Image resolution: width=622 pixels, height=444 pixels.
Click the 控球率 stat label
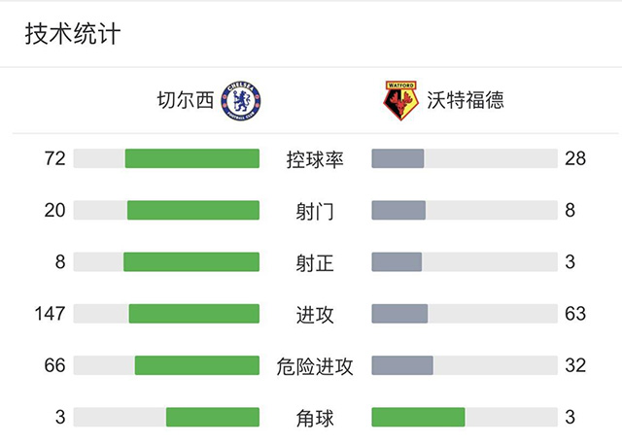[315, 158]
